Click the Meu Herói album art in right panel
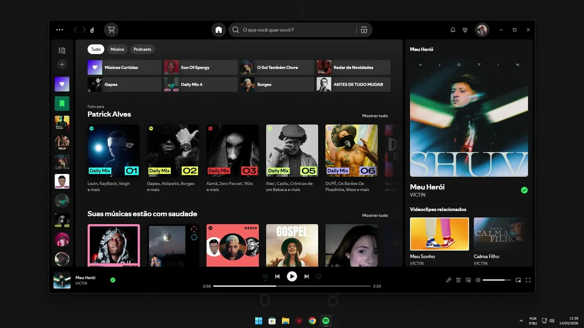Viewport: 584px width, 328px height. [x=469, y=118]
